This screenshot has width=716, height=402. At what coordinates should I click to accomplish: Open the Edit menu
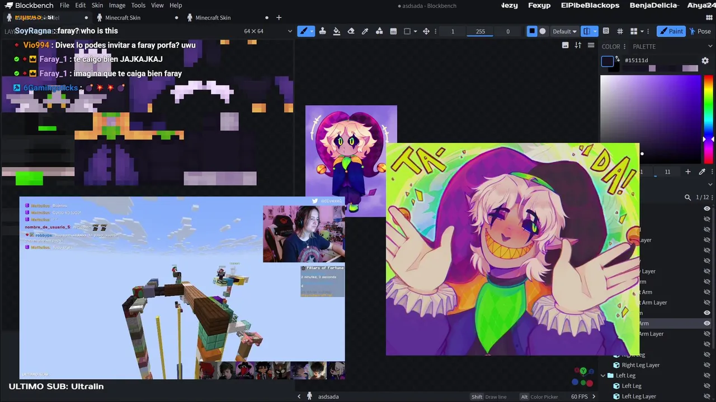click(x=81, y=5)
